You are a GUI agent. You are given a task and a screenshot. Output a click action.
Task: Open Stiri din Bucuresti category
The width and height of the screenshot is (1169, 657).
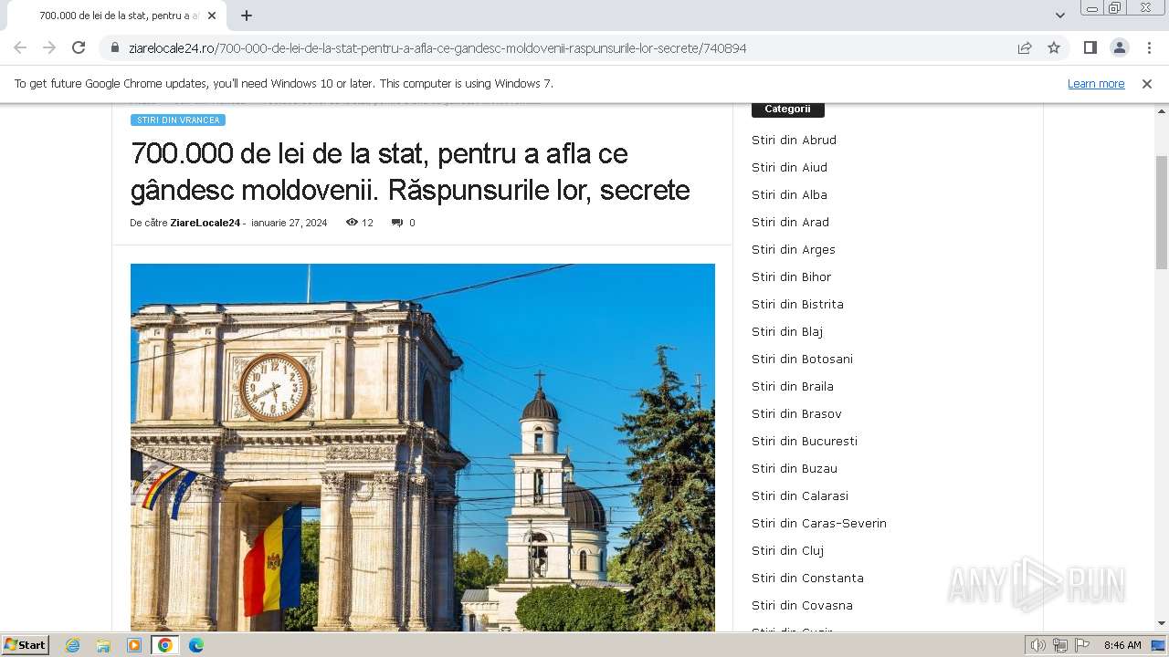pos(805,441)
